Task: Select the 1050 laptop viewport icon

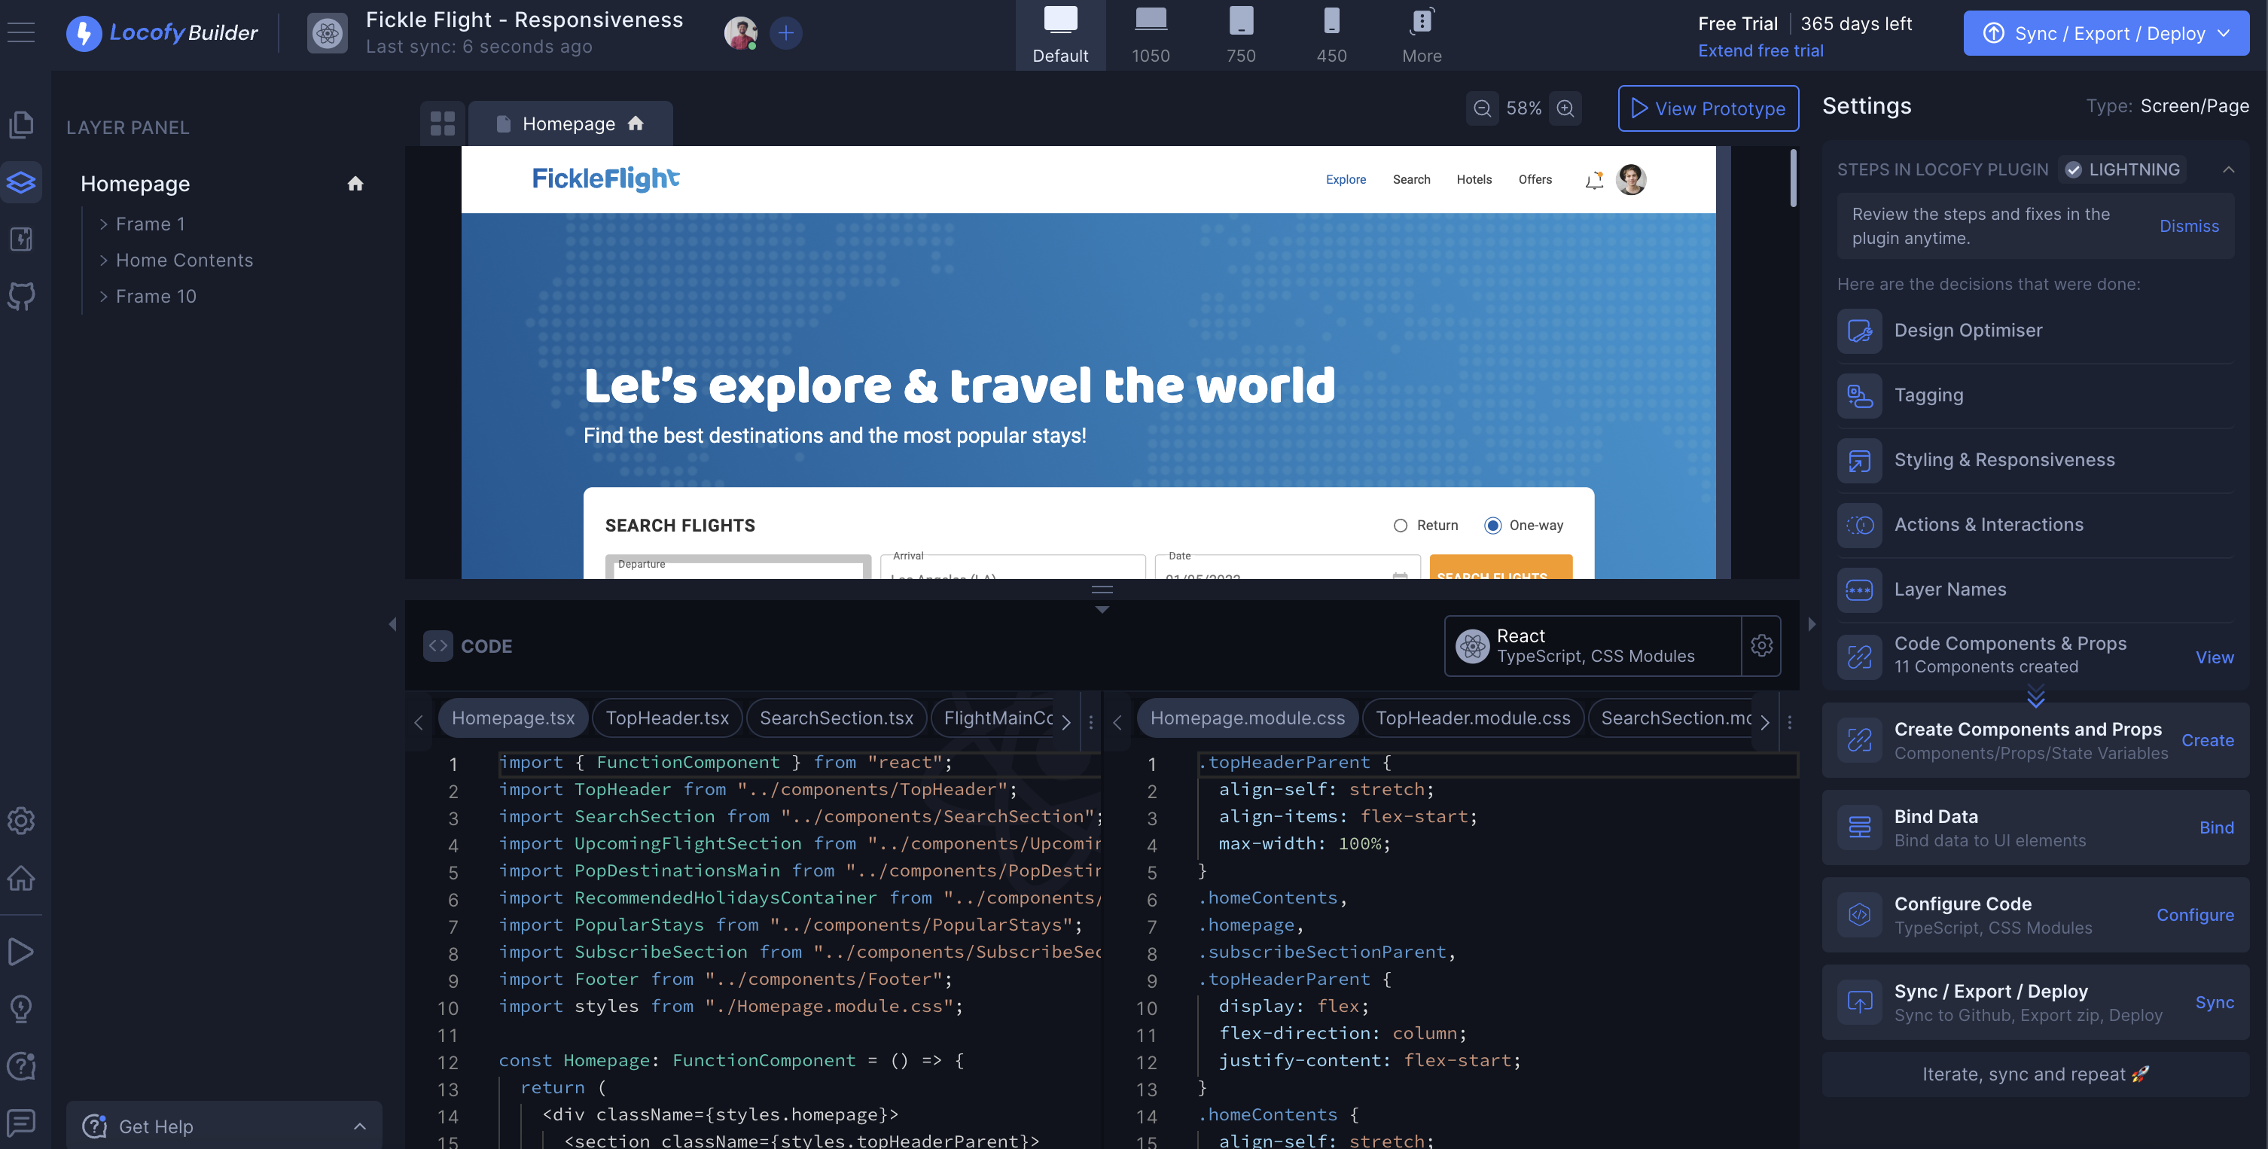Action: coord(1150,20)
